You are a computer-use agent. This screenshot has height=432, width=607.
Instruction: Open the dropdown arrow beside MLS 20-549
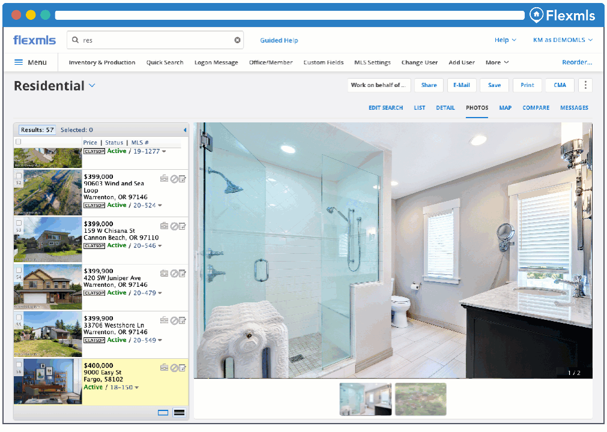[160, 340]
